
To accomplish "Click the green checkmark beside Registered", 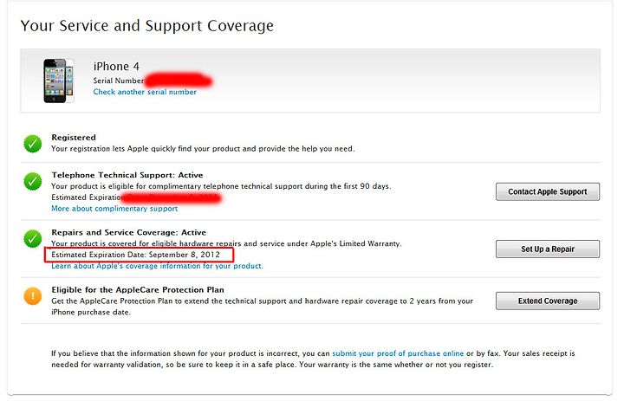I will coord(33,144).
